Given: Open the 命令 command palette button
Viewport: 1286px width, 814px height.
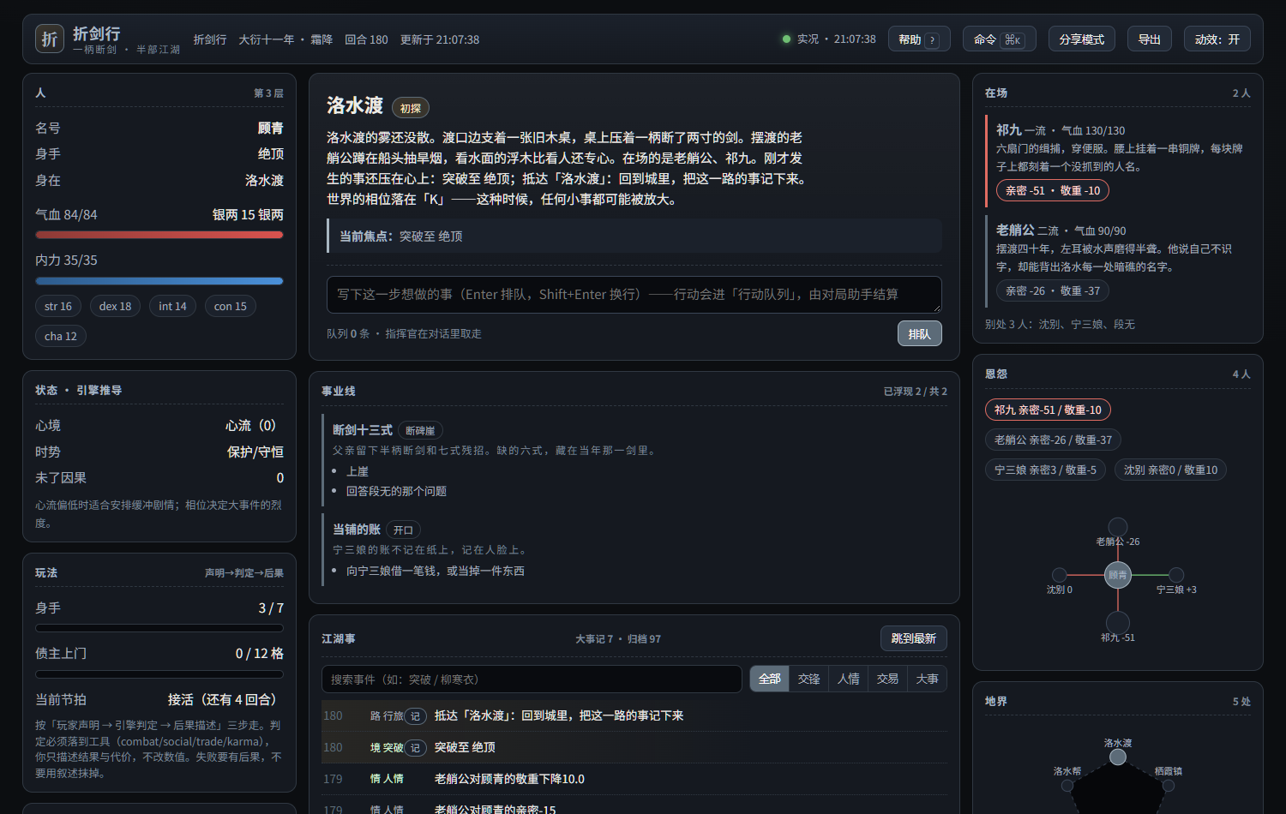Looking at the screenshot, I should [x=1000, y=39].
